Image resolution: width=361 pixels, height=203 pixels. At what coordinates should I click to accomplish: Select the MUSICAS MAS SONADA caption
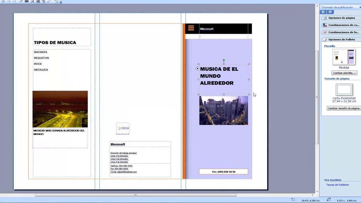[x=59, y=132]
